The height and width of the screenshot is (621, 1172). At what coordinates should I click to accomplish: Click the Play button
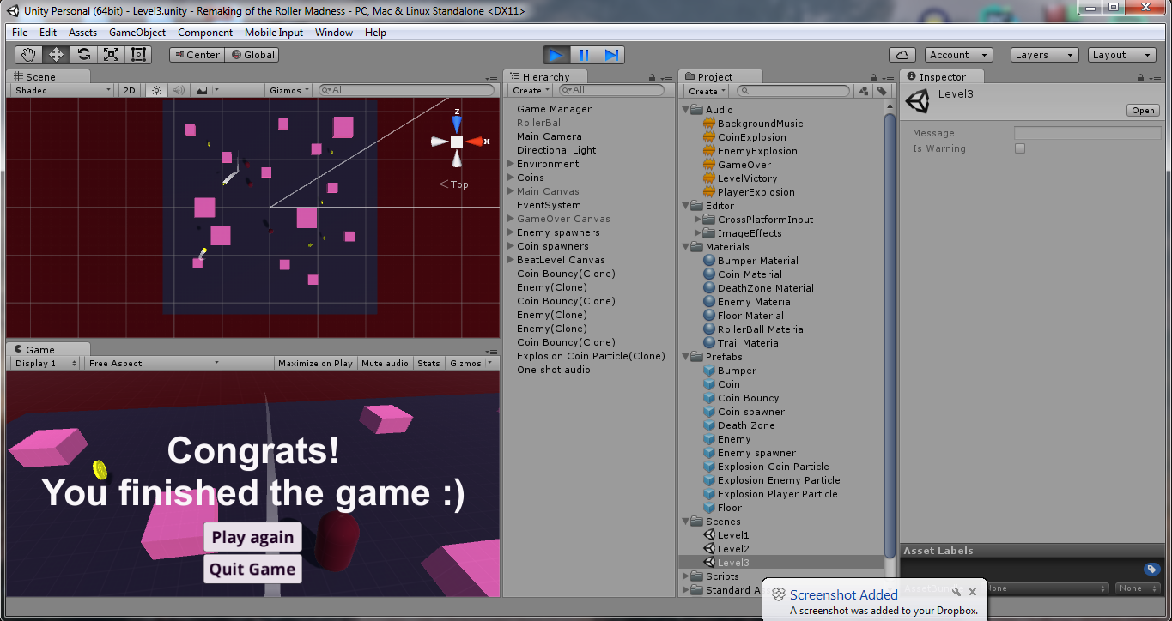(x=556, y=55)
